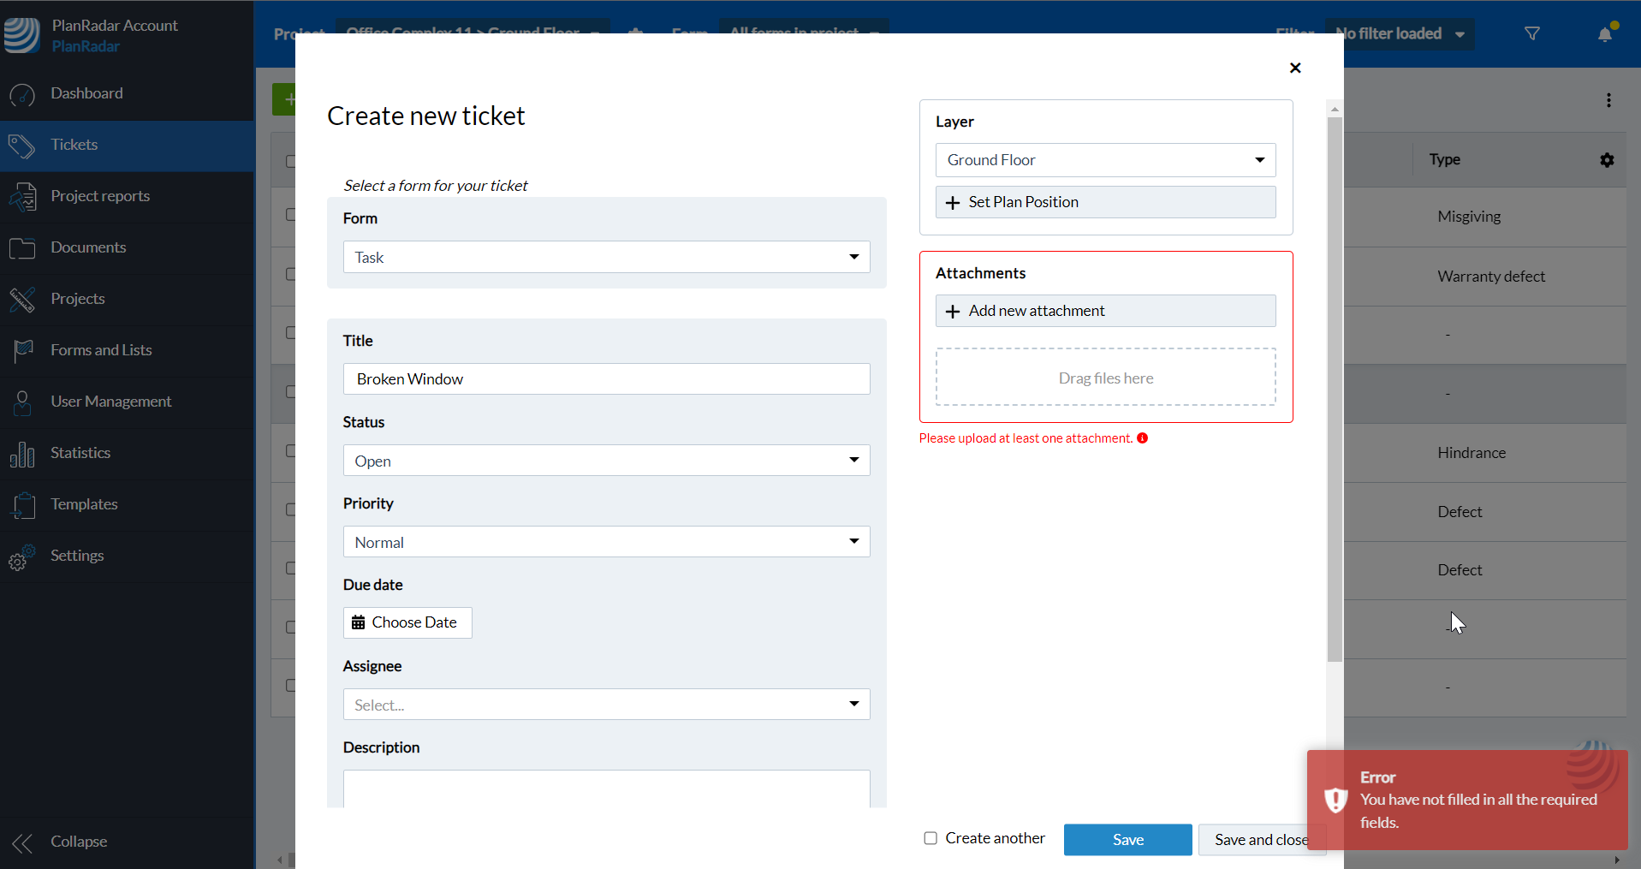Screen dimensions: 1641x869
Task: Click the filter funnel icon
Action: 1532,34
